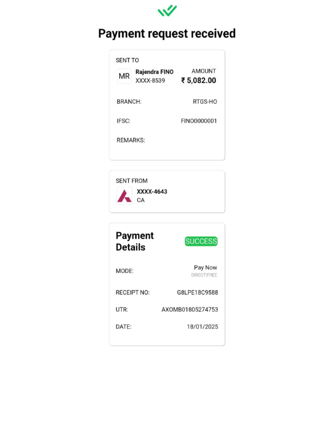This screenshot has width=333, height=445.
Task: Click recipient account number XXXX-8539
Action: click(150, 80)
